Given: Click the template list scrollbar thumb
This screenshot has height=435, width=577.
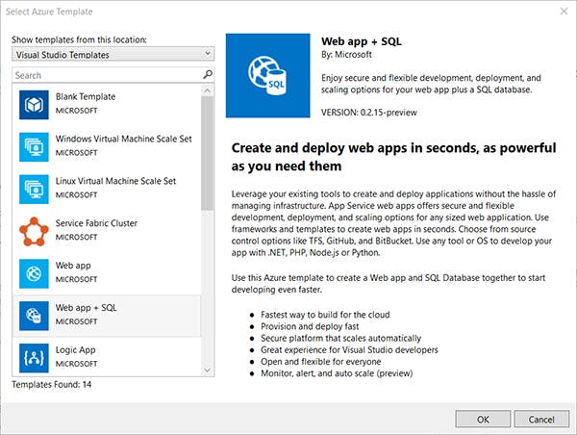Looking at the screenshot, I should click(207, 149).
